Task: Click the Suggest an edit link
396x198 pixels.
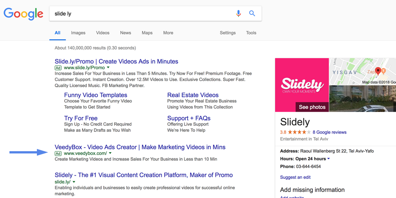Action: [295, 177]
